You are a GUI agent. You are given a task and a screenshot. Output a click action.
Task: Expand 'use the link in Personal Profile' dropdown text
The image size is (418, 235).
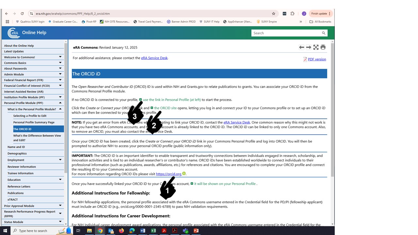click(170, 100)
